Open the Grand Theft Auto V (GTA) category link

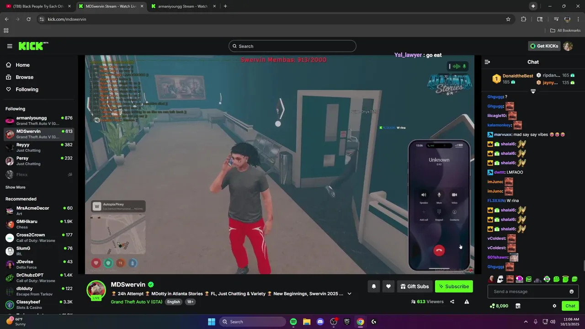[x=136, y=302]
